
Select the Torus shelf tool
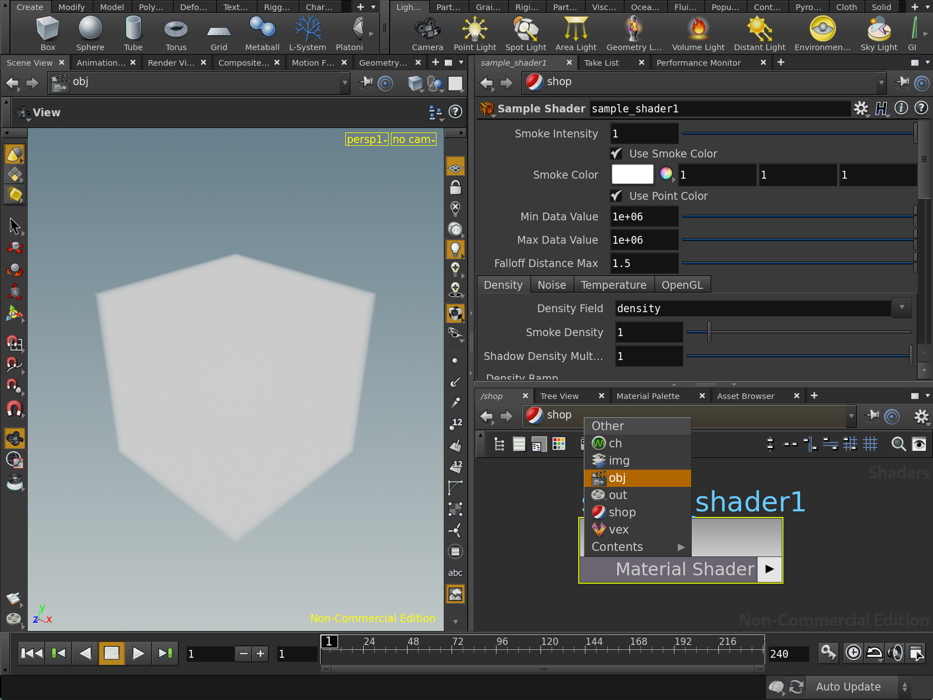[176, 33]
